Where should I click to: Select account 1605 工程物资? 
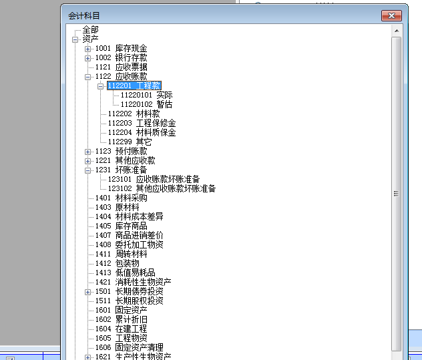tap(121, 338)
